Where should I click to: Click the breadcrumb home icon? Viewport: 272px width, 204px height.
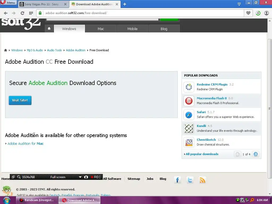tap(6, 50)
